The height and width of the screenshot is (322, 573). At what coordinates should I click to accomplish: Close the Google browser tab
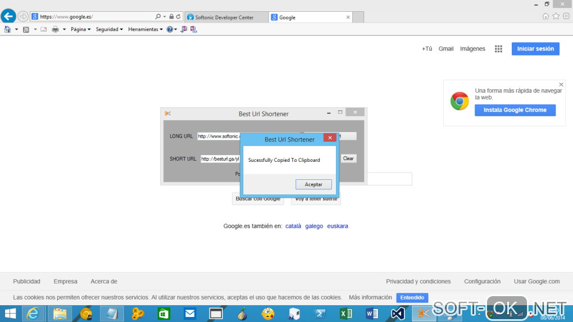pyautogui.click(x=348, y=17)
